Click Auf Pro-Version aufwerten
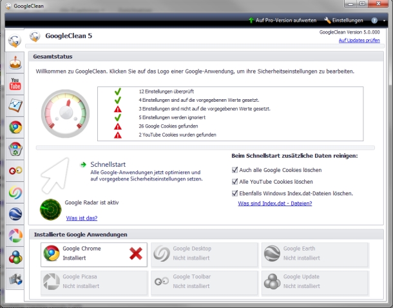The height and width of the screenshot is (308, 393). click(285, 21)
